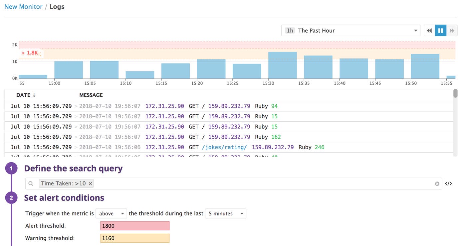Open the '5 minutes' duration dropdown
466x246 pixels.
pyautogui.click(x=225, y=213)
